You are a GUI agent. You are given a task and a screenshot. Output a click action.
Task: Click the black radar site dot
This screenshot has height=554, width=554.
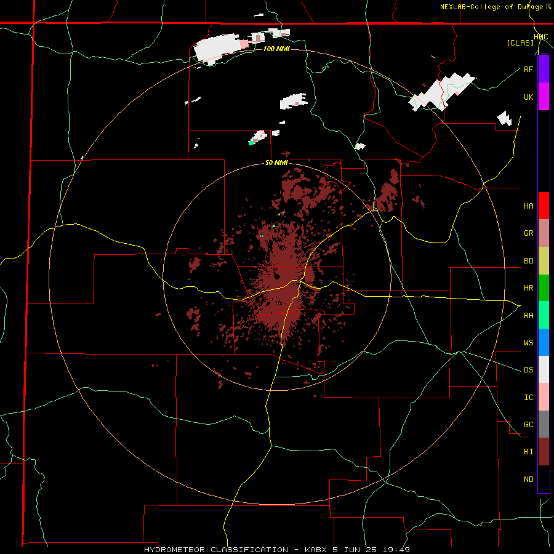(x=277, y=276)
